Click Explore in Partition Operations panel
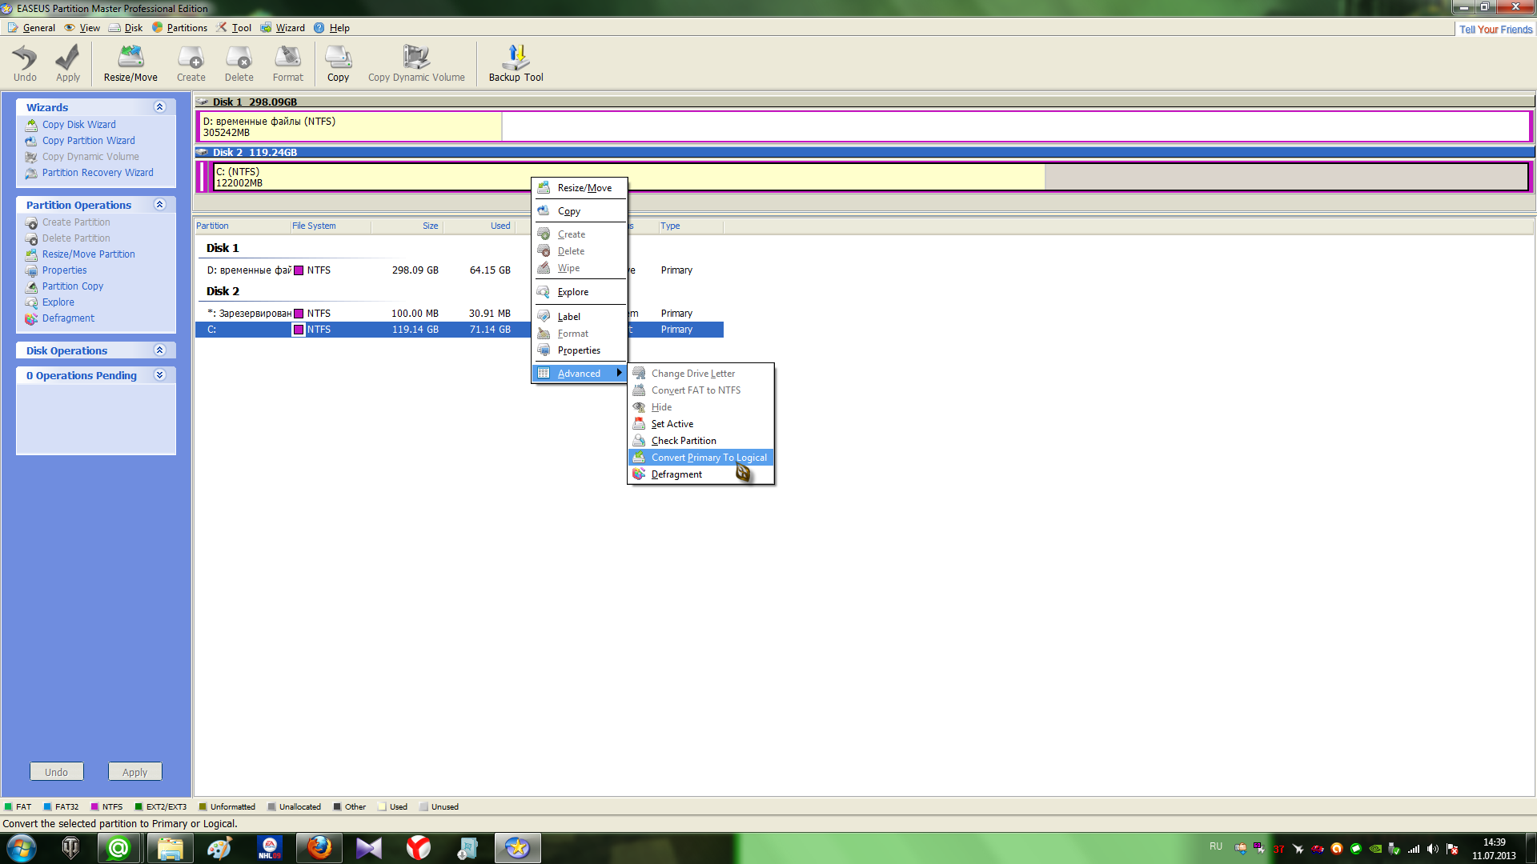This screenshot has height=864, width=1537. coord(58,302)
